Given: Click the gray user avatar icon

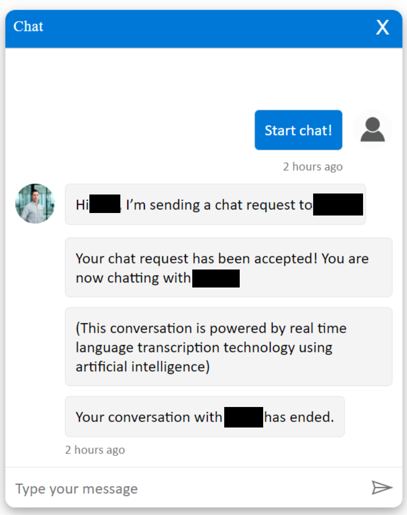Looking at the screenshot, I should point(373,129).
